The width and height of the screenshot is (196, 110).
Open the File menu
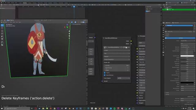pyautogui.click(x=3, y=3)
